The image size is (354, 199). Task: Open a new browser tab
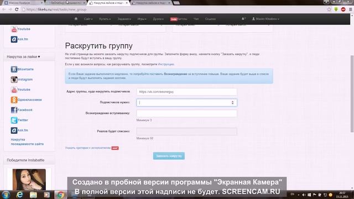176,3
